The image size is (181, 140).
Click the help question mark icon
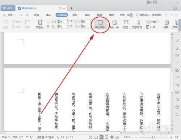(166, 15)
